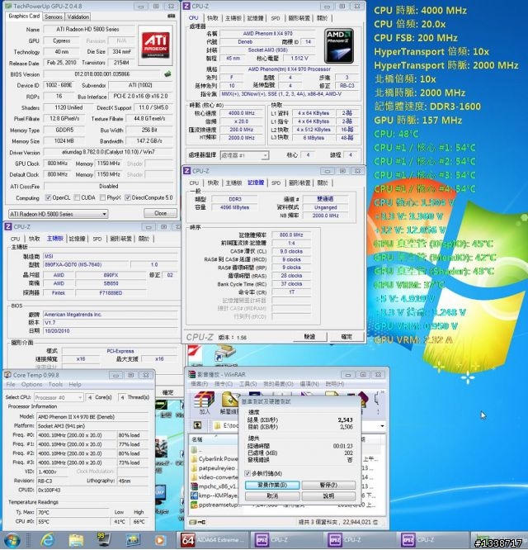Toggle the DirectCompute 5.0 checkbox
Screen dimensions: 528x550
tap(128, 198)
